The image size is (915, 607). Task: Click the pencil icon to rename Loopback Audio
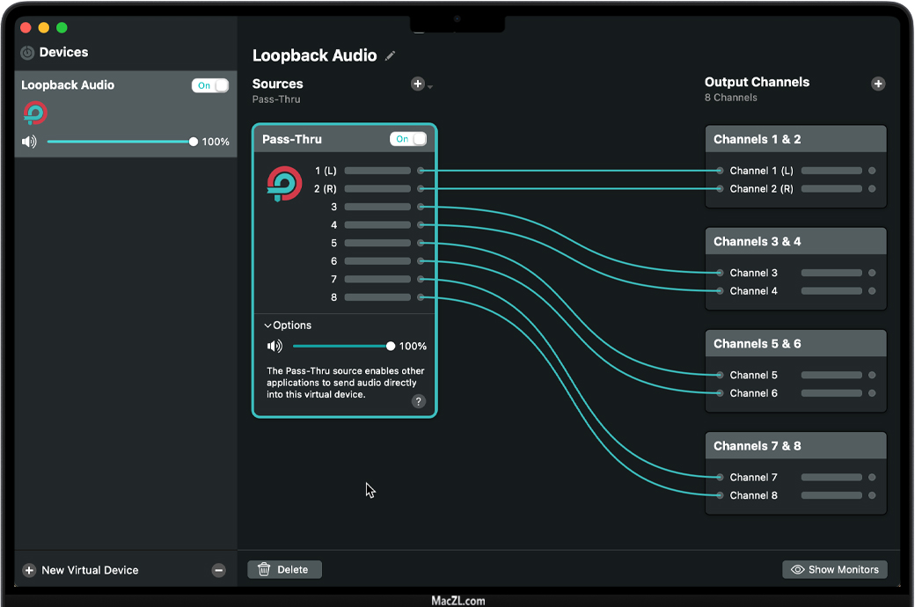tap(391, 55)
